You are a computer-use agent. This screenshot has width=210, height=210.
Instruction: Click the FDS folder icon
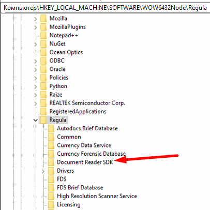tap(51, 179)
